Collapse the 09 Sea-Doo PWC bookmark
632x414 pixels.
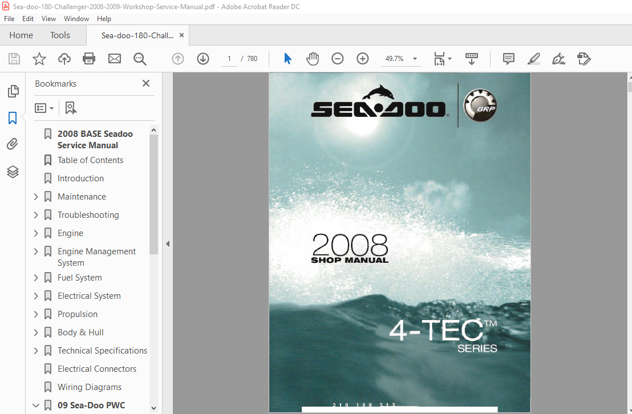point(36,405)
